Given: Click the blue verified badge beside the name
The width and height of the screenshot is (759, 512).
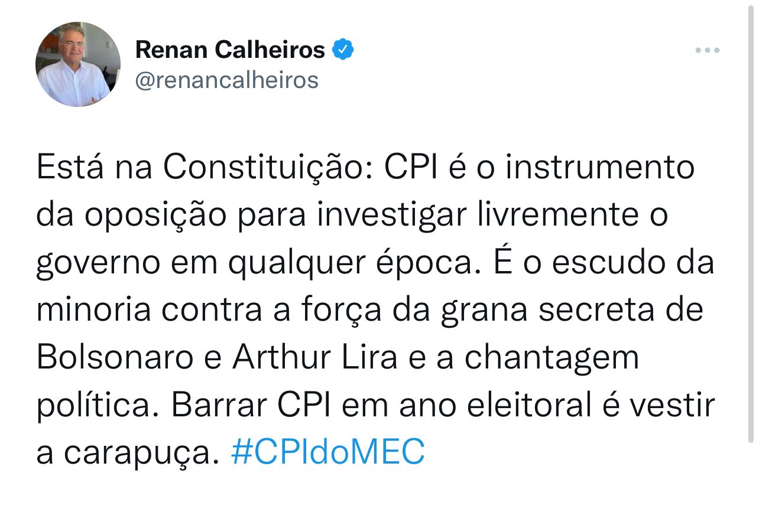Looking at the screenshot, I should pyautogui.click(x=343, y=50).
